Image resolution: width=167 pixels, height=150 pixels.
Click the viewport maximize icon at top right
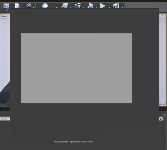click(x=164, y=16)
